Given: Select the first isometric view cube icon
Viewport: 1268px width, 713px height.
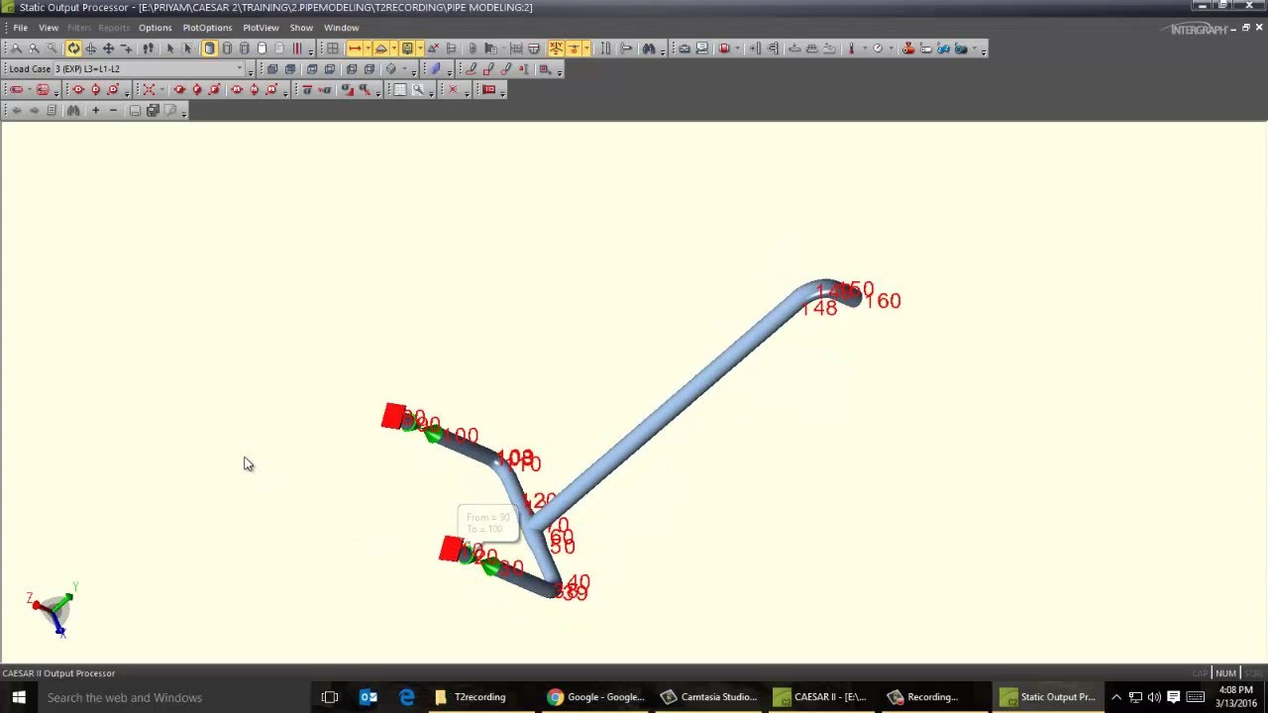Looking at the screenshot, I should coord(271,68).
